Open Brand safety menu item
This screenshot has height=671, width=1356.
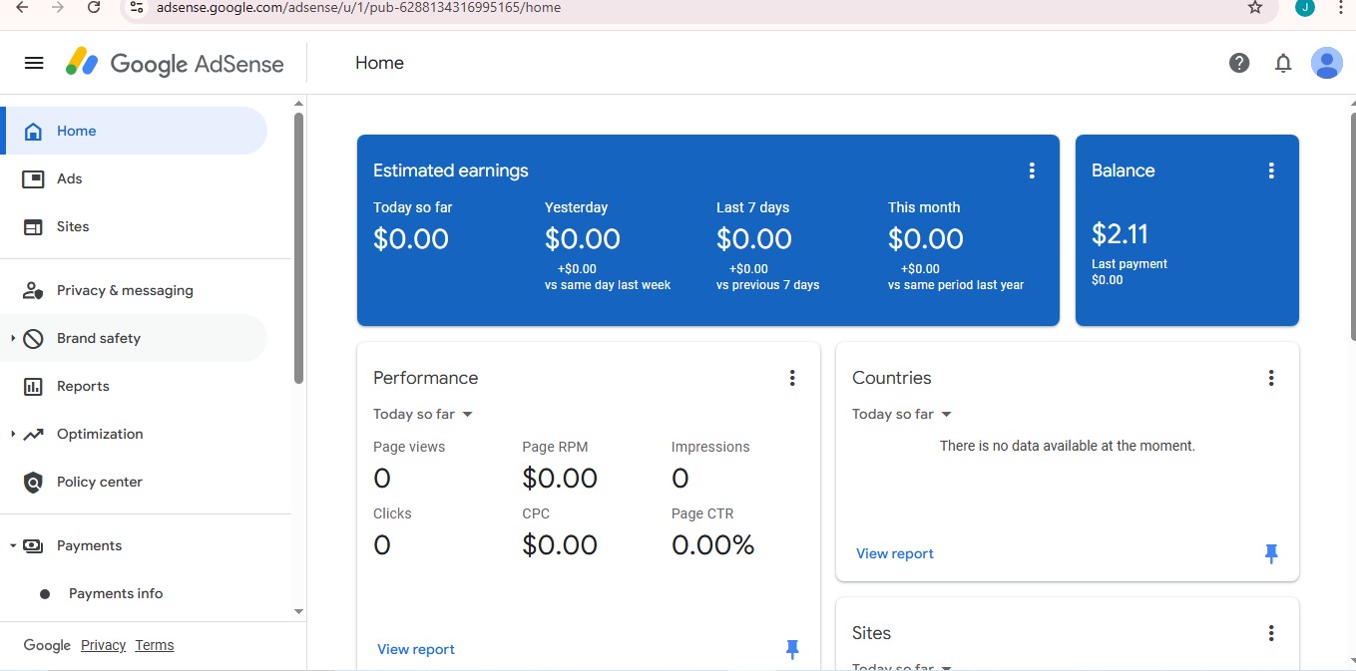point(134,338)
